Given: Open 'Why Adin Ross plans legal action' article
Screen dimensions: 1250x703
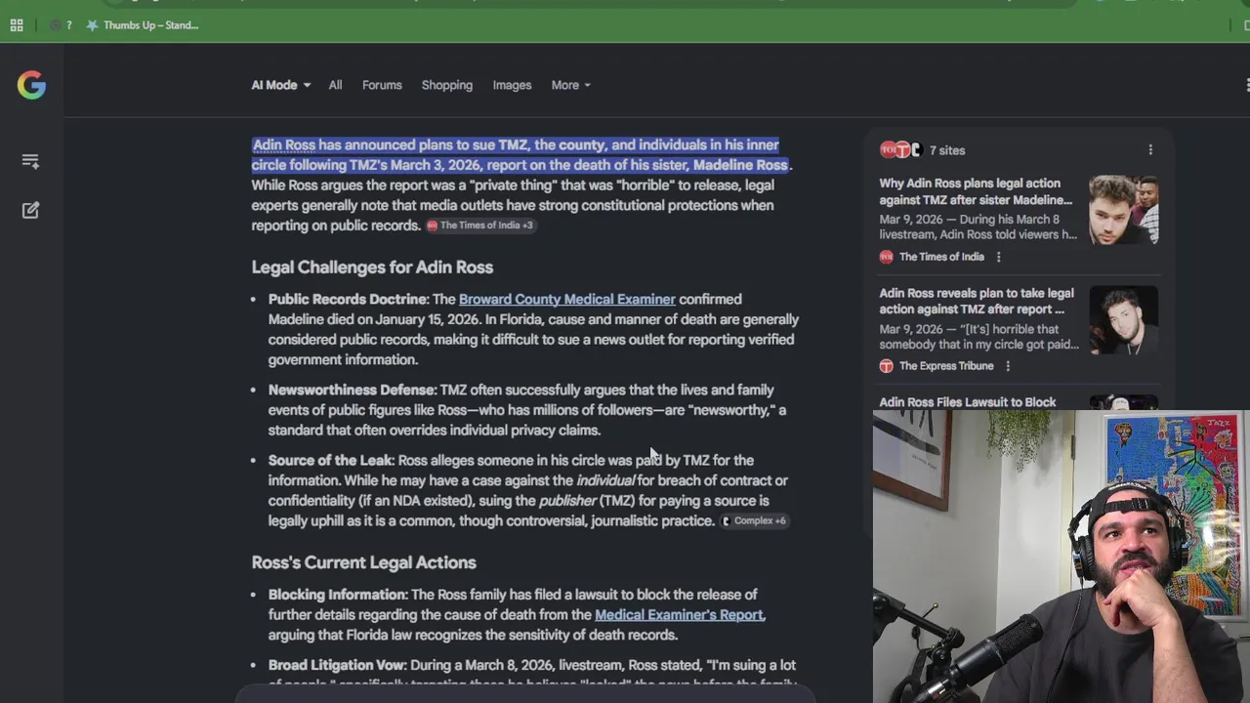Looking at the screenshot, I should pos(976,191).
